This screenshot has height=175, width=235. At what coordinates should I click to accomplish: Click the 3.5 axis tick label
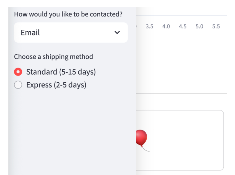coord(150,26)
